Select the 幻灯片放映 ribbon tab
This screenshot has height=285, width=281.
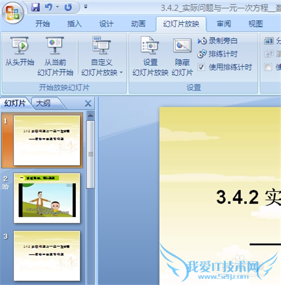point(181,24)
